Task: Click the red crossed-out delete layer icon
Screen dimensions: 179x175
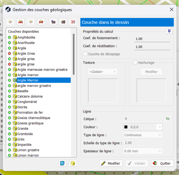Action: pos(73,22)
